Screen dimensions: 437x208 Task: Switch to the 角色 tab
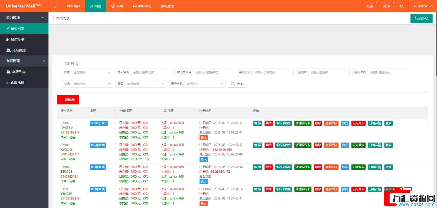coord(96,6)
